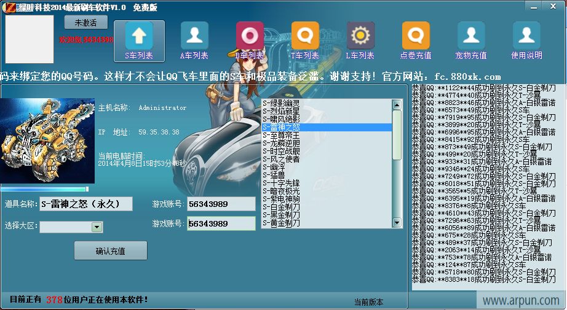Open the L车列表 gear icon
The width and height of the screenshot is (567, 310).
pyautogui.click(x=360, y=41)
